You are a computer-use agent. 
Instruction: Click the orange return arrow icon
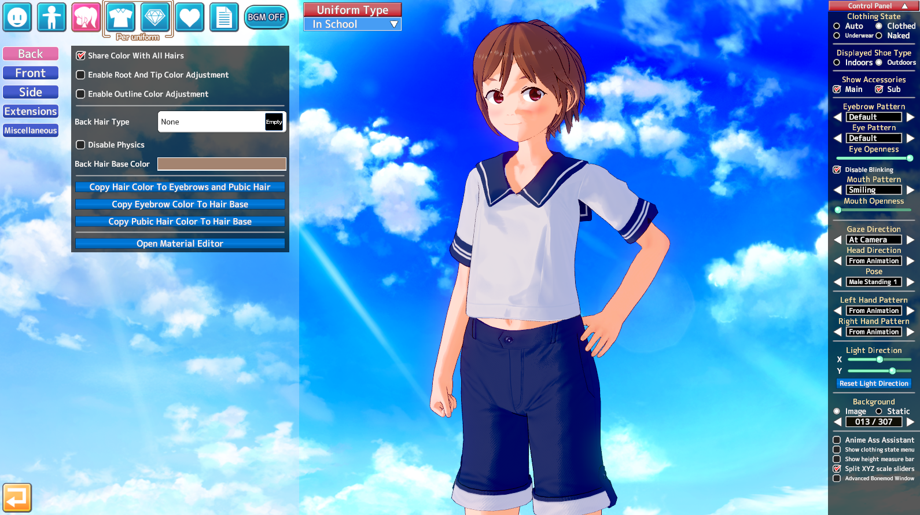point(17,498)
